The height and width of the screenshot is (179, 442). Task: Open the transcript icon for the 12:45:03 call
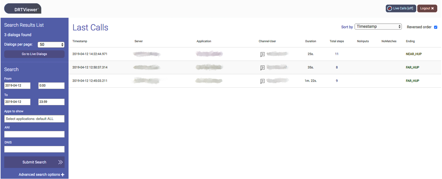[262, 81]
